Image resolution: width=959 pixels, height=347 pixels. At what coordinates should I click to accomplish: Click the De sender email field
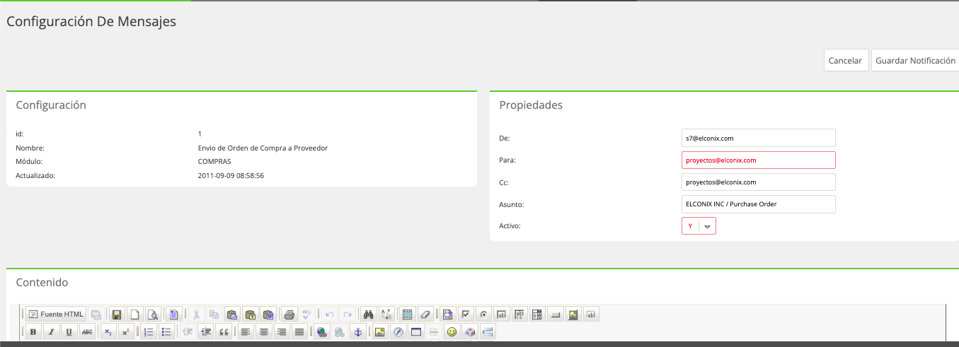[x=759, y=138]
